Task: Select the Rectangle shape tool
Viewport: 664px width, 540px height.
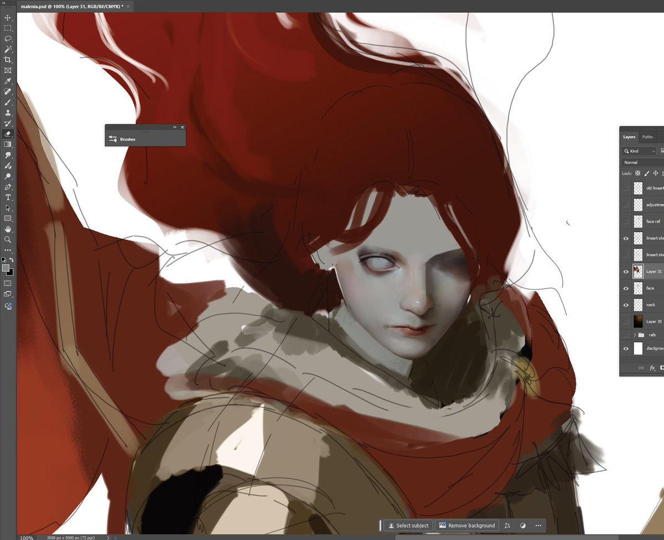Action: click(x=8, y=218)
